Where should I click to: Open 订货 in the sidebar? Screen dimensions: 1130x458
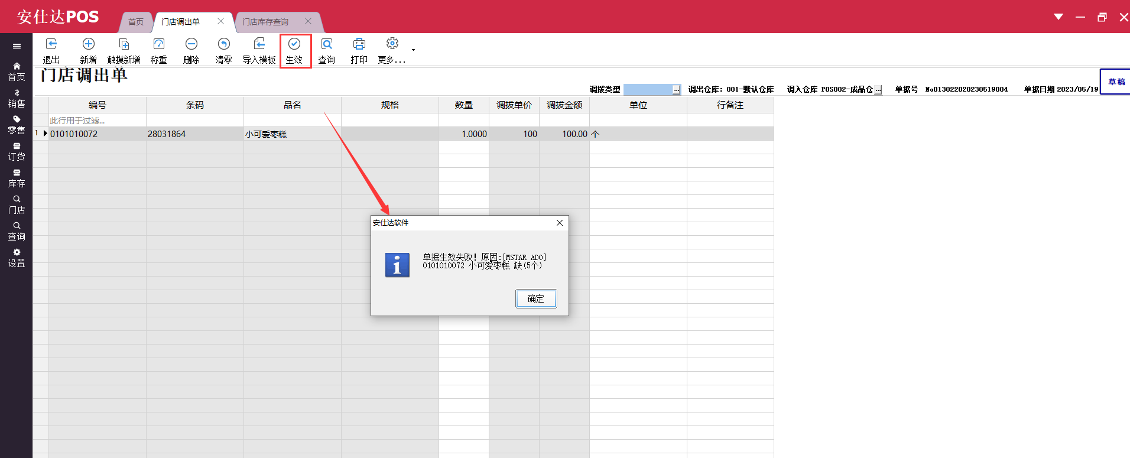[x=17, y=151]
